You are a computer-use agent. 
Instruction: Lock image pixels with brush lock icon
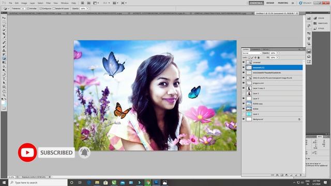point(252,57)
